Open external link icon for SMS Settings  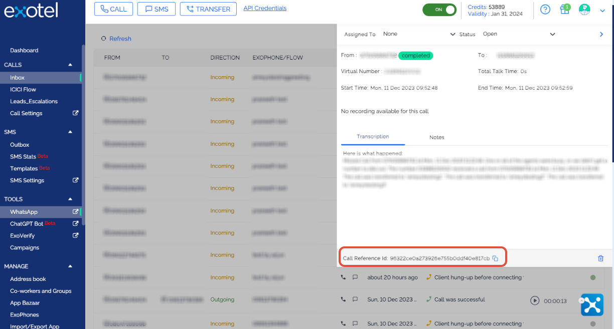click(76, 180)
